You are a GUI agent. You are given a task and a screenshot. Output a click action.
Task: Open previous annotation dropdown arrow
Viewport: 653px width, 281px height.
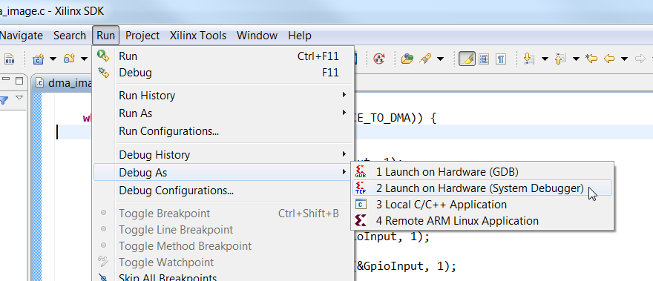click(x=576, y=59)
